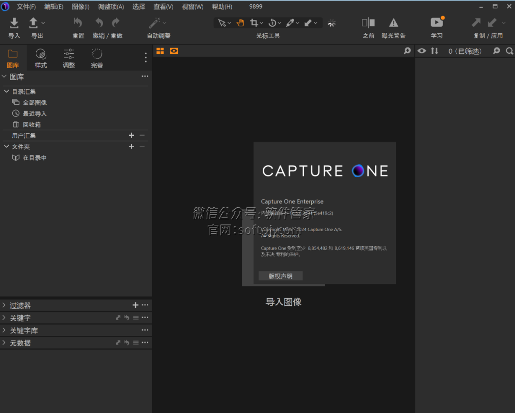Select the Rotate tool

[272, 23]
